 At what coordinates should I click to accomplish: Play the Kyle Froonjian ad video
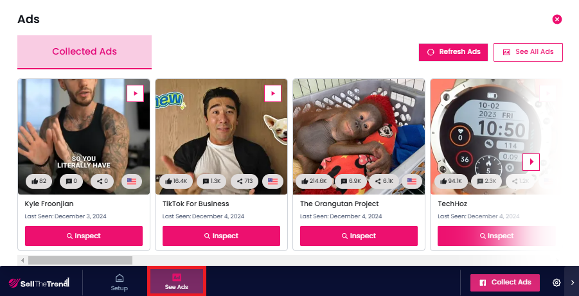coord(135,93)
